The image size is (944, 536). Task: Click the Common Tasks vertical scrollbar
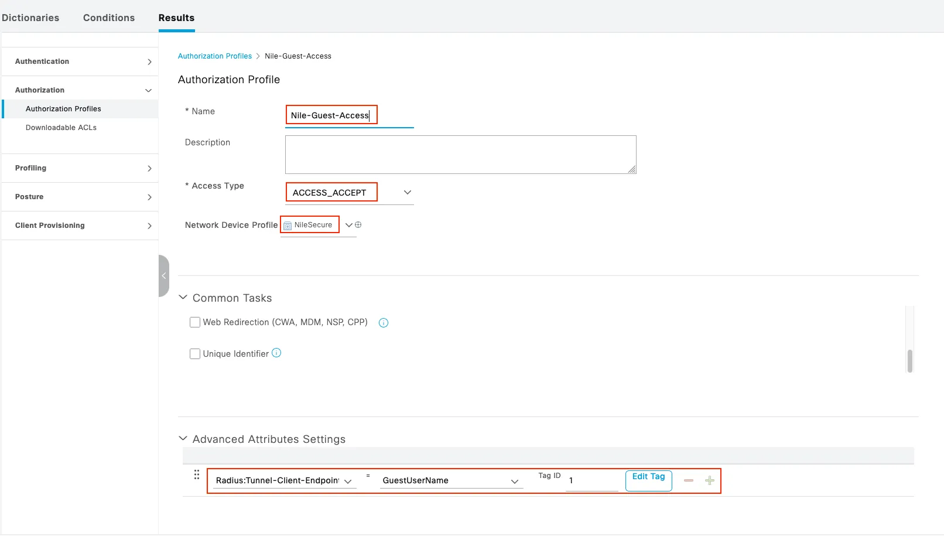(x=909, y=361)
